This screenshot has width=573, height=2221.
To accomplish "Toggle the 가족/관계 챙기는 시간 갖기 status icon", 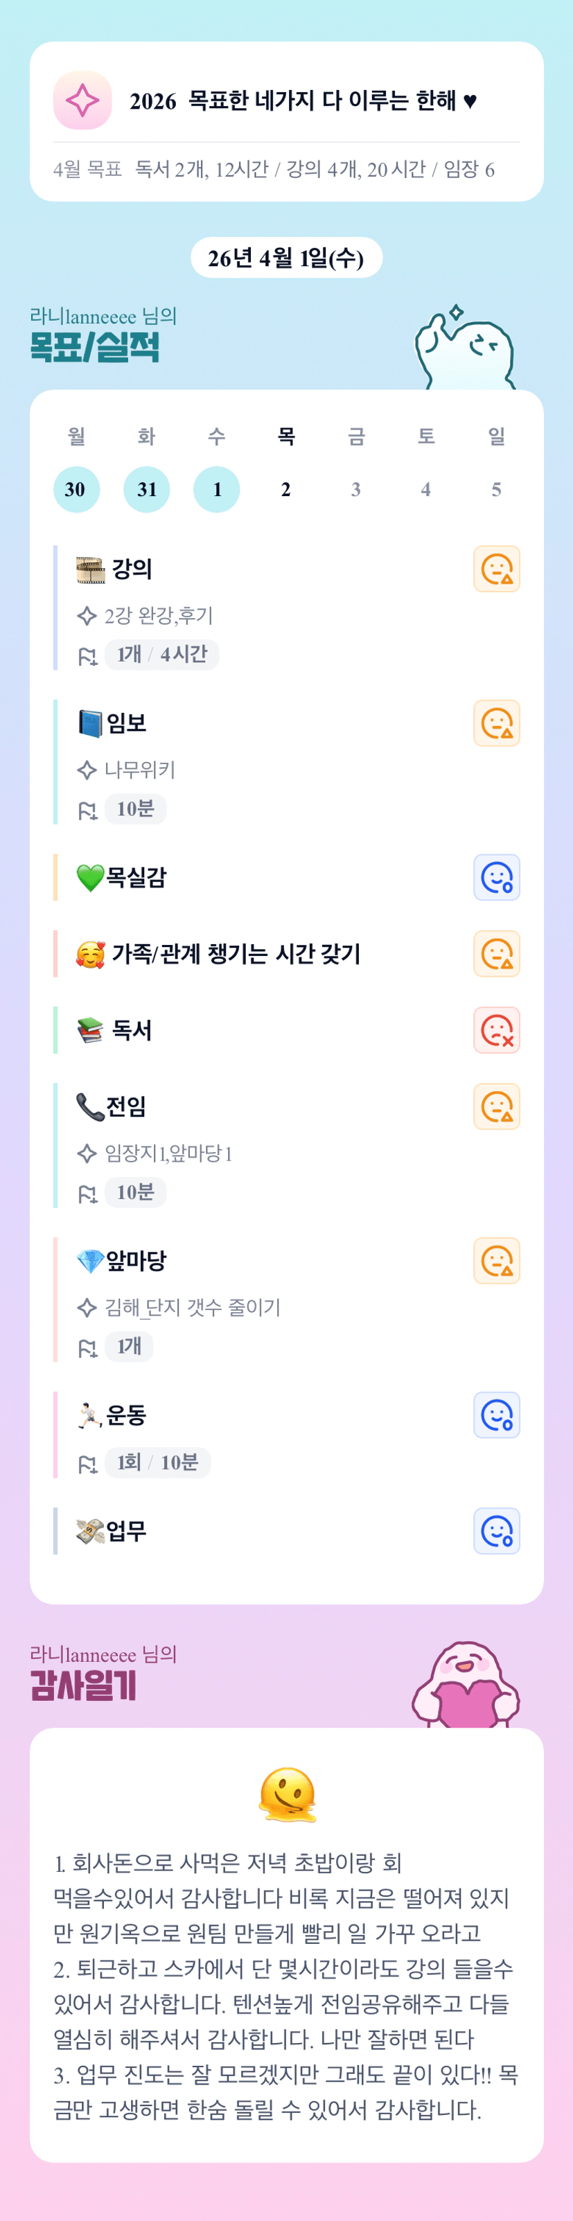I will point(496,953).
